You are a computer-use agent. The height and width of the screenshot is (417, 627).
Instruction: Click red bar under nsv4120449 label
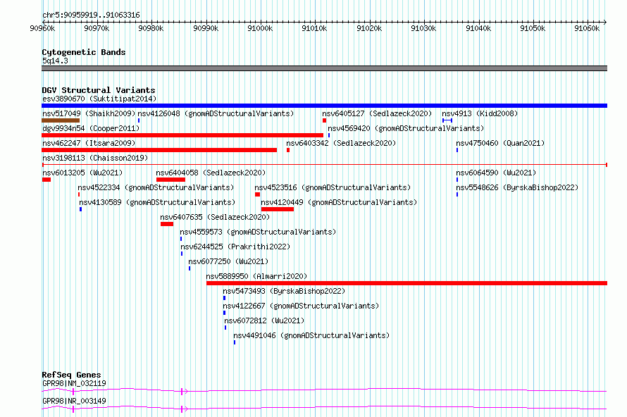[x=278, y=209]
